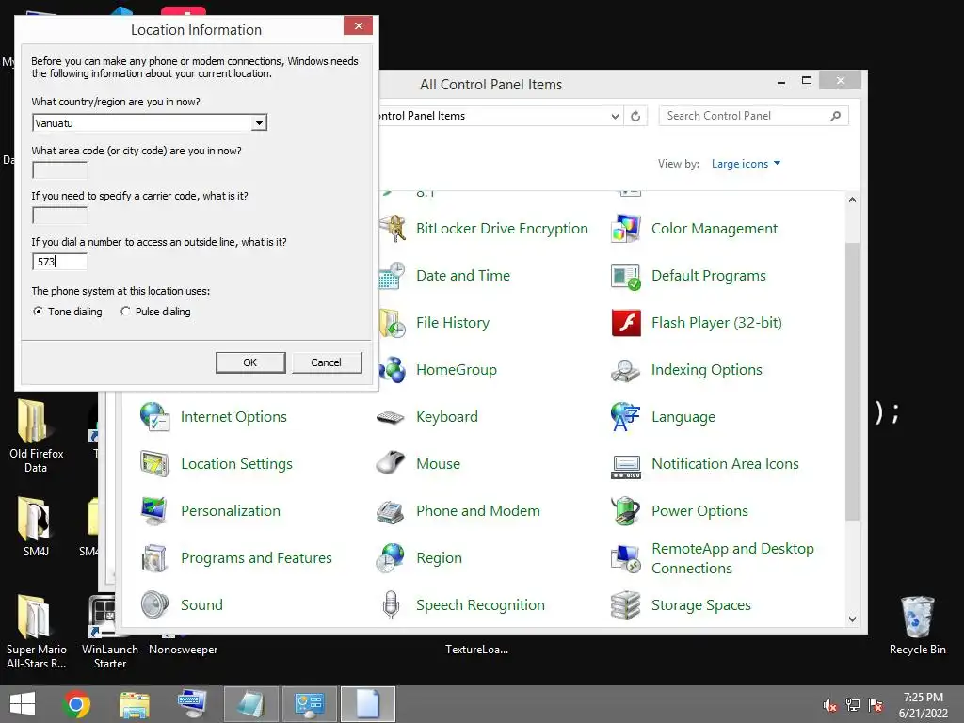Click the Internet Options icon

click(154, 417)
